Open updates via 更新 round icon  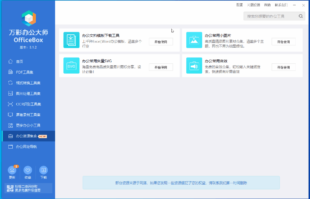coord(12,170)
